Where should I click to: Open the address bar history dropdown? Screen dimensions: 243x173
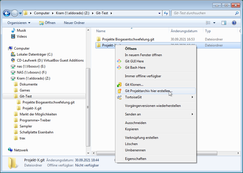pos(159,13)
